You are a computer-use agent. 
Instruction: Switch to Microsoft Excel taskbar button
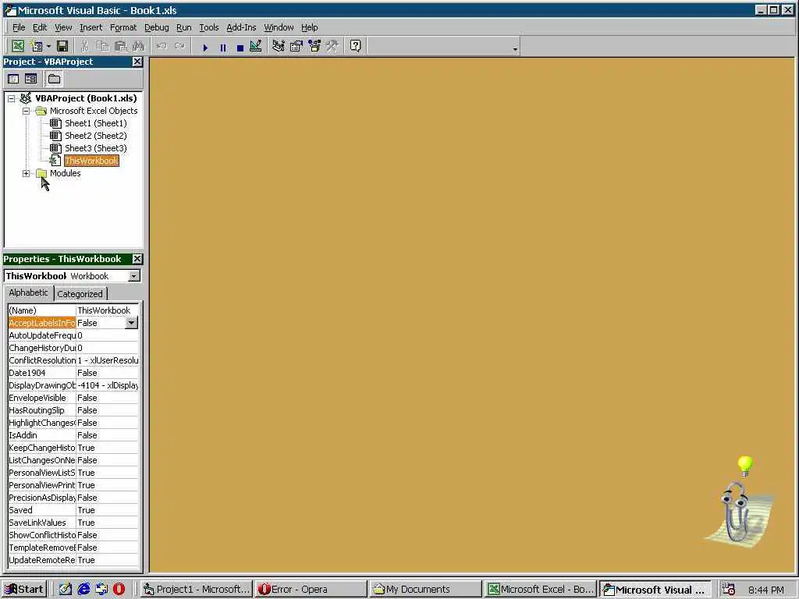point(541,590)
